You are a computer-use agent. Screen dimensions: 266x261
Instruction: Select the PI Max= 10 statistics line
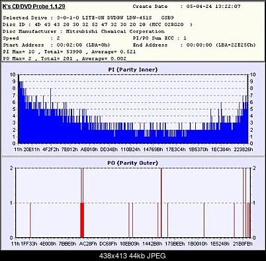[x=69, y=52]
